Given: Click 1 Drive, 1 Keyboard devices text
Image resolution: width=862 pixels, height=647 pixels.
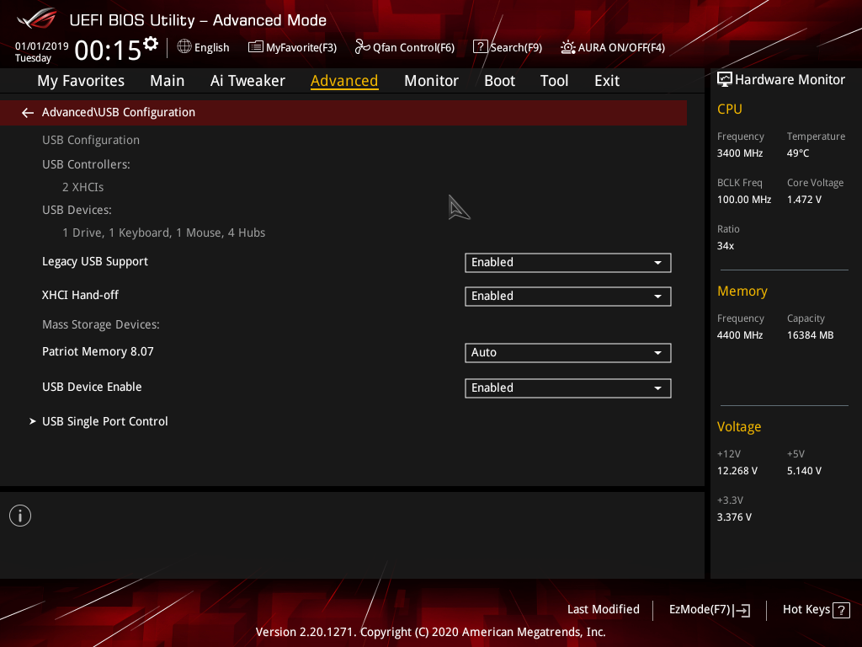Looking at the screenshot, I should pos(164,233).
